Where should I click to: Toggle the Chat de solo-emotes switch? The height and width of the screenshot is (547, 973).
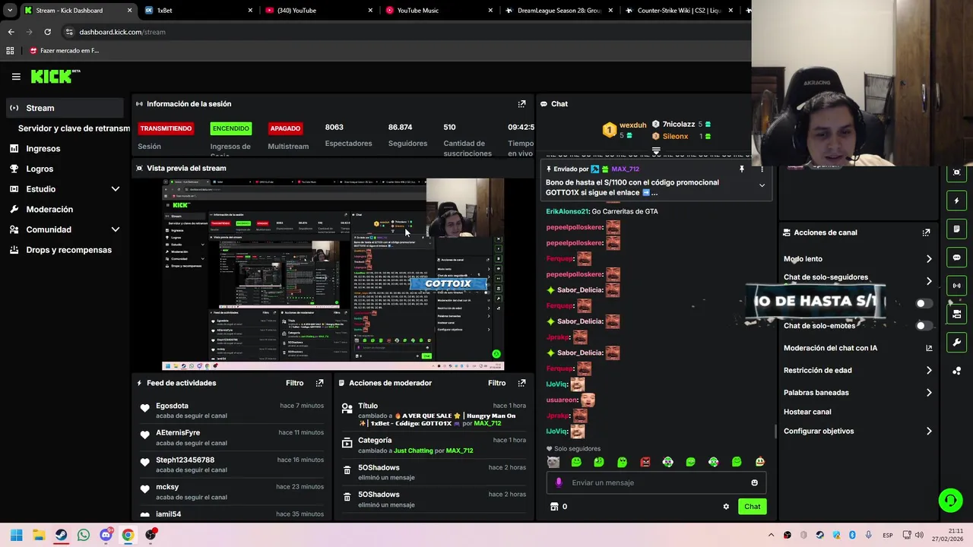click(x=924, y=325)
